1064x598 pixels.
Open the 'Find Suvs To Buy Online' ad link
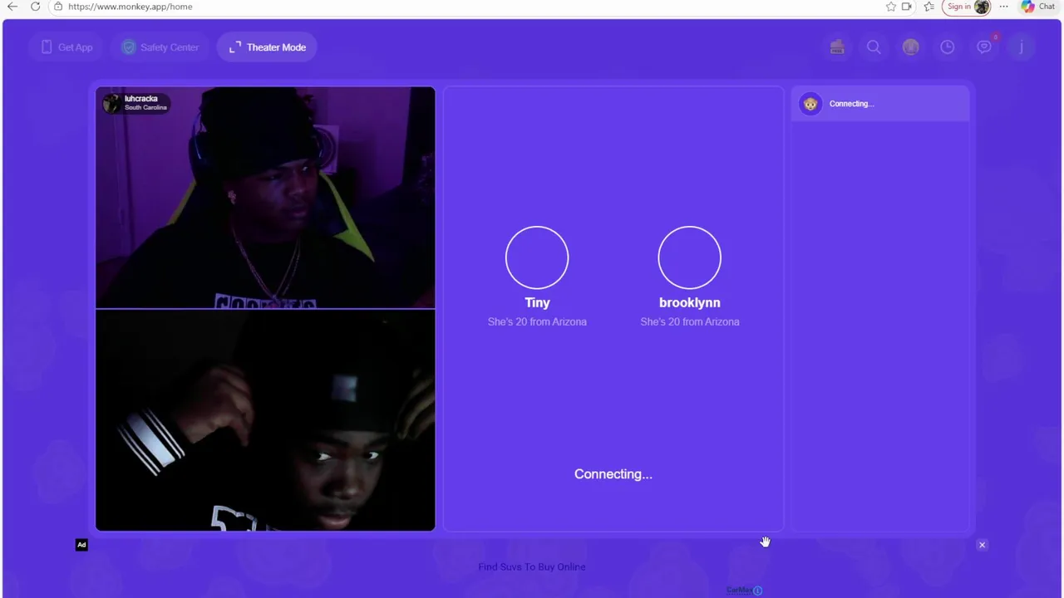click(532, 566)
